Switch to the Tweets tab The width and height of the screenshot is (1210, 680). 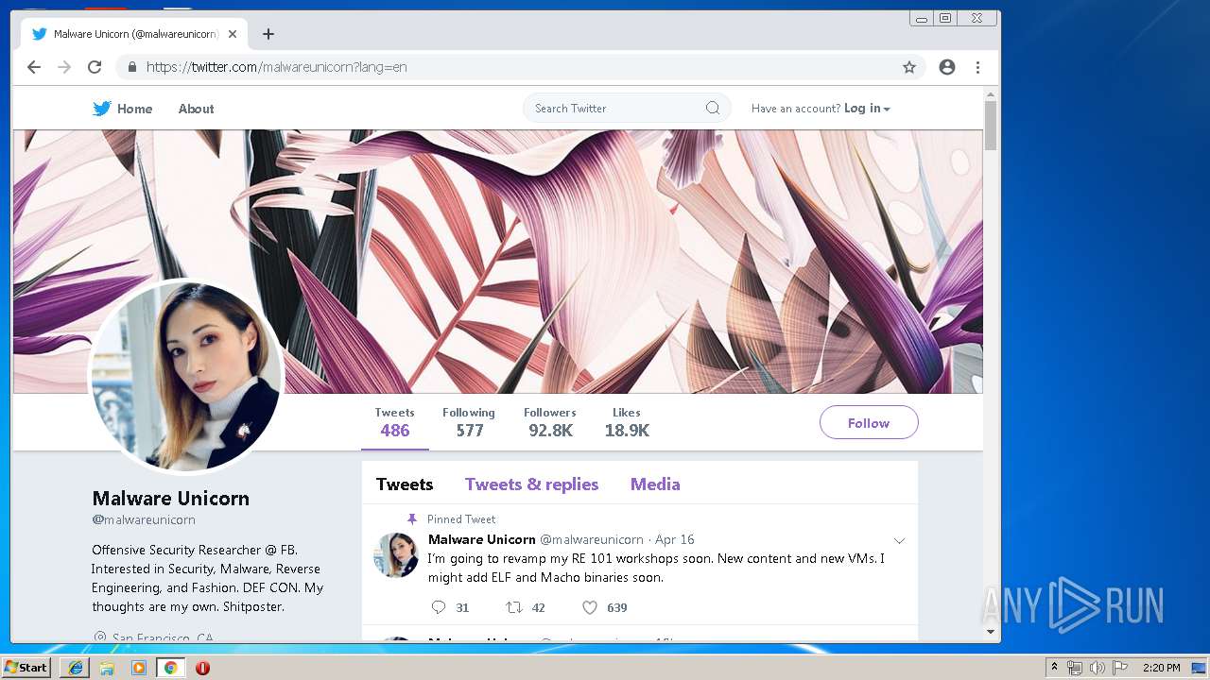point(405,484)
